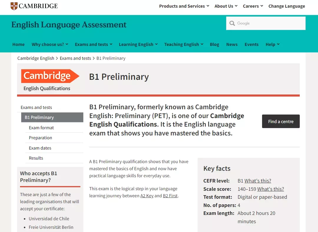Image resolution: width=318 pixels, height=232 pixels.
Task: Open the Blog page
Action: click(214, 44)
